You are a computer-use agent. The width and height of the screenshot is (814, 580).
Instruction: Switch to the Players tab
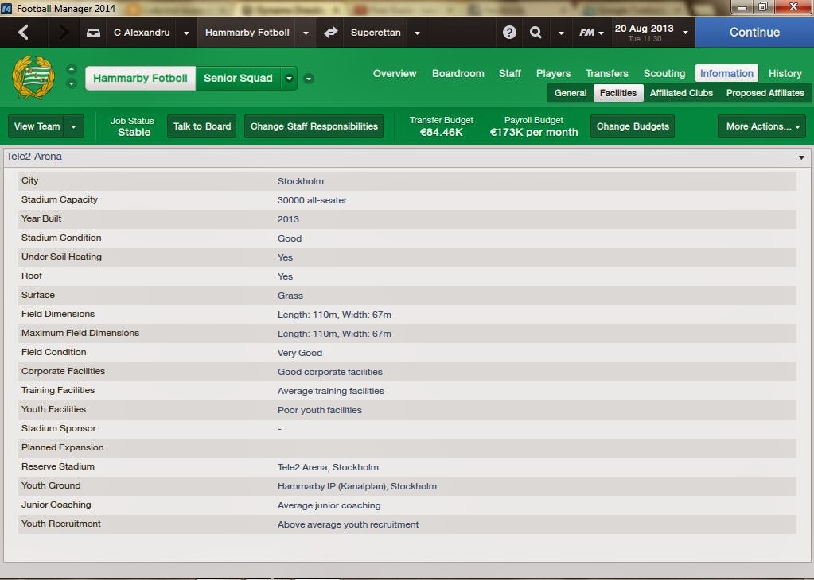tap(553, 74)
